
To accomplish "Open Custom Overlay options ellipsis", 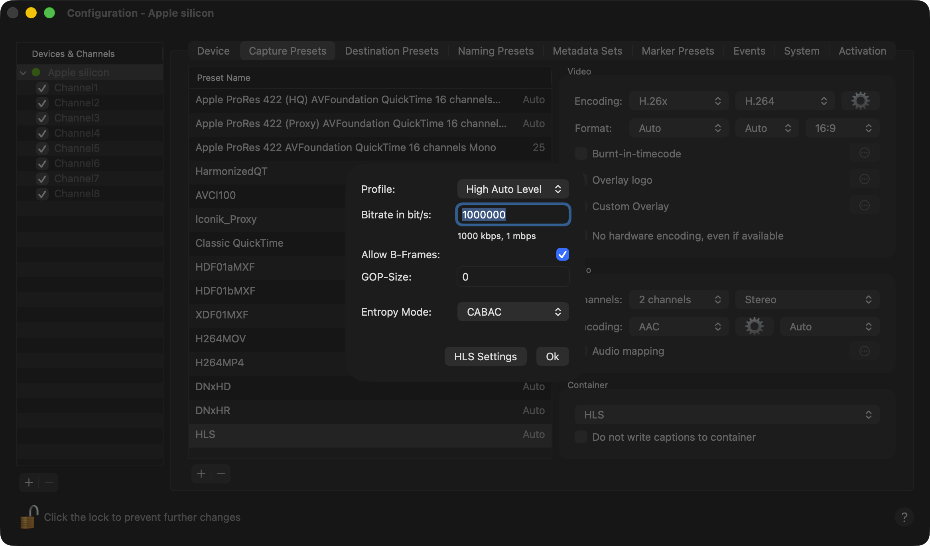I will (864, 206).
